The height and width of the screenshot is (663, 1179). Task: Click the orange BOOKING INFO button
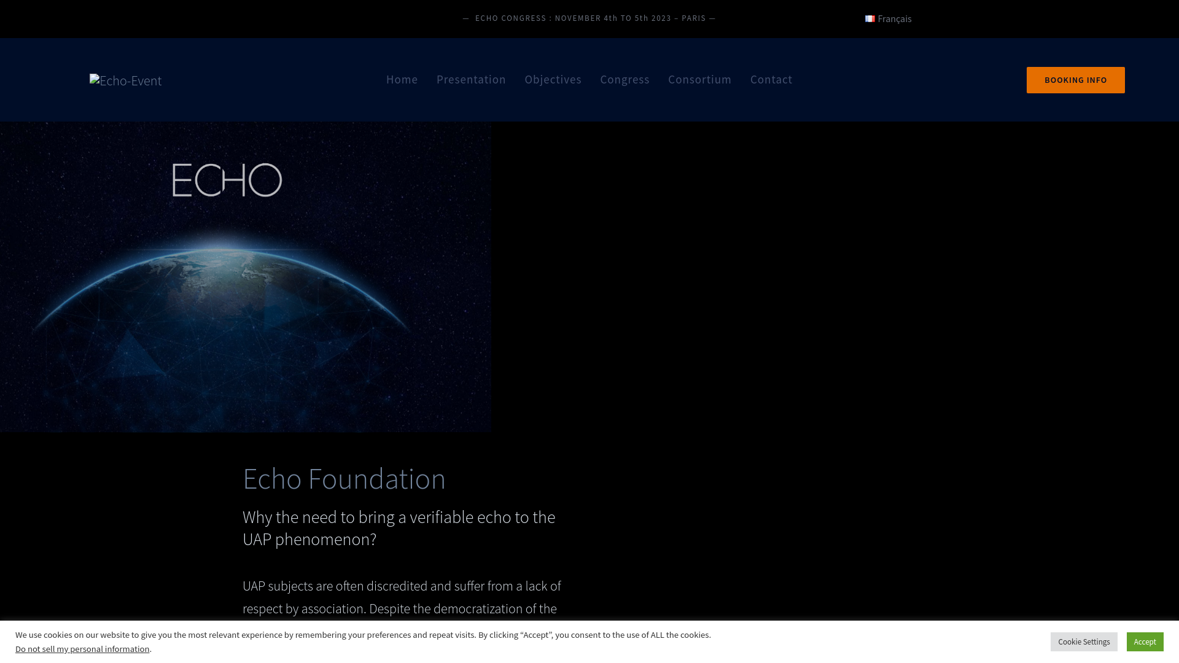(x=1076, y=80)
